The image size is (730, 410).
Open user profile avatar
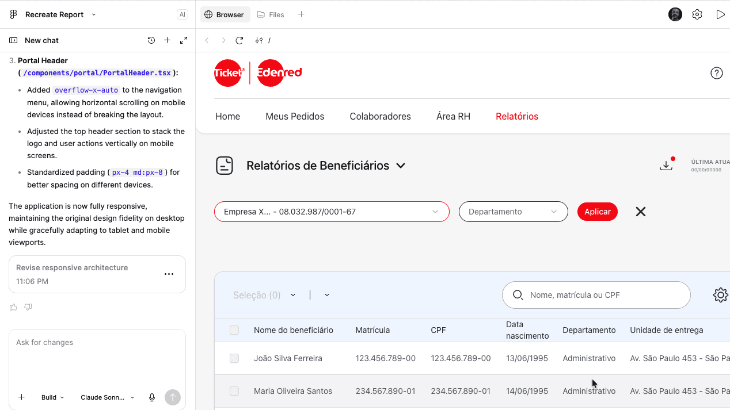(x=675, y=14)
